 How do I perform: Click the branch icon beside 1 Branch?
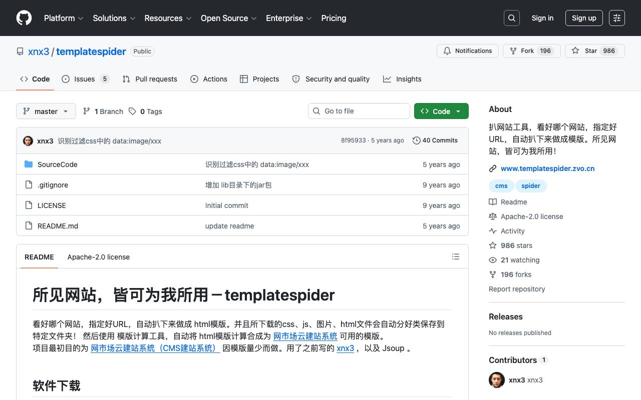tap(87, 111)
